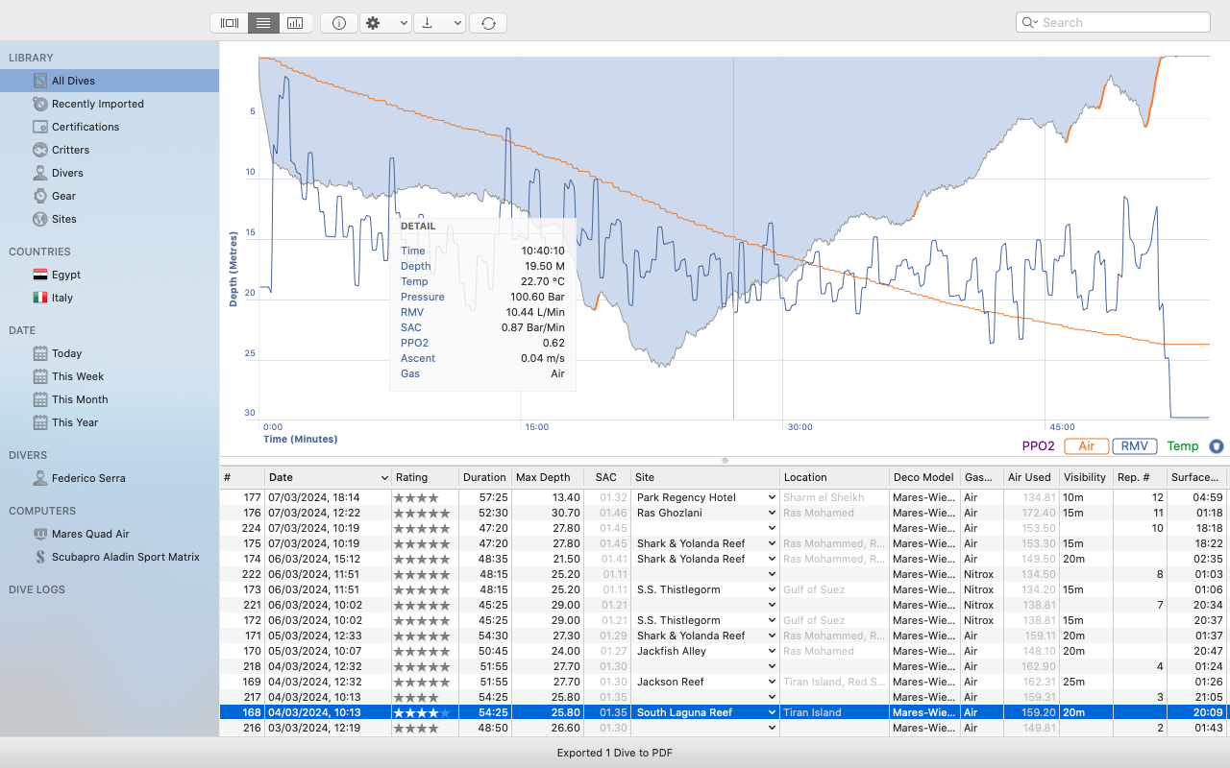Open the gear action dropdown menu
The height and width of the screenshot is (768, 1230).
pyautogui.click(x=385, y=23)
